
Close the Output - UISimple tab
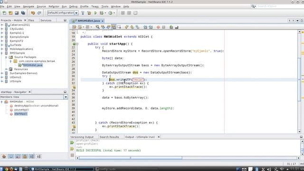(x=159, y=137)
